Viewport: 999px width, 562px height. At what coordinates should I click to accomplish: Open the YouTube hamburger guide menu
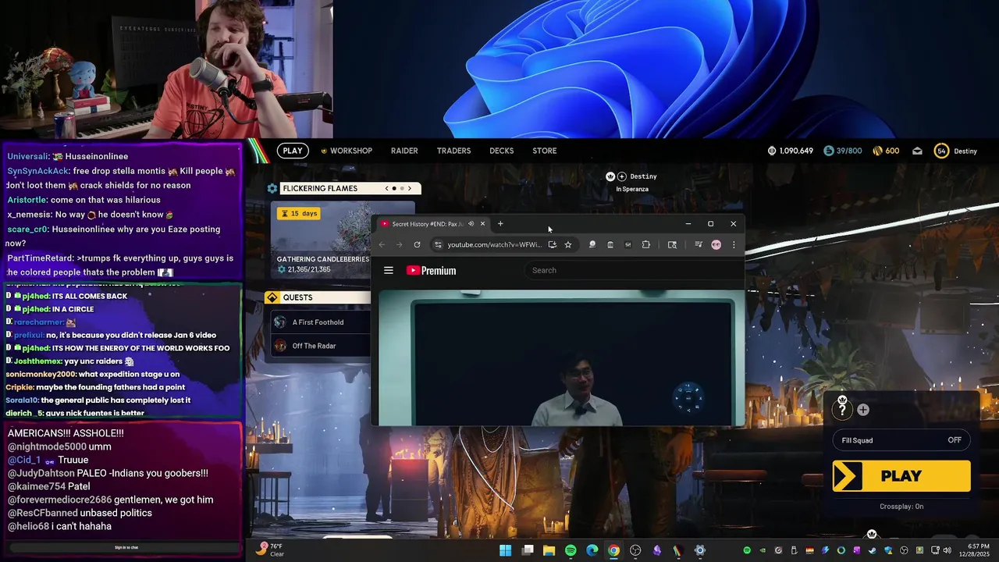389,271
